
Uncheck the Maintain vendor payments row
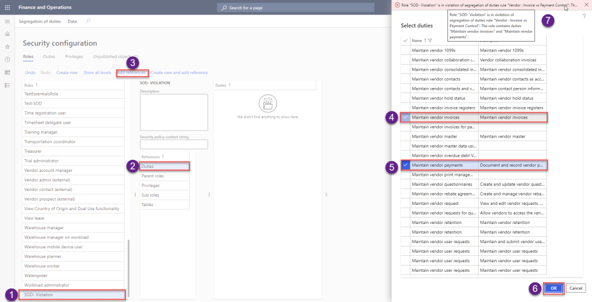tap(405, 165)
